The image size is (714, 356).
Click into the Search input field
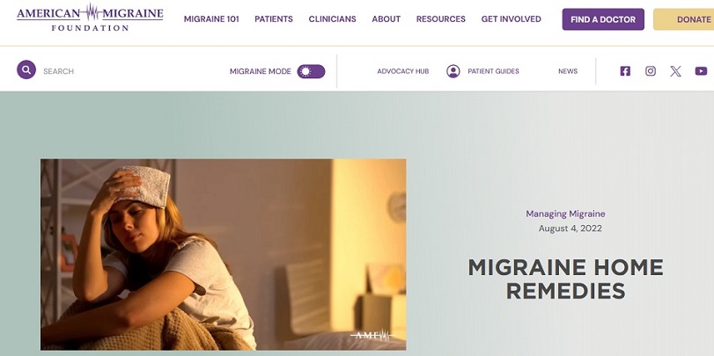(128, 71)
